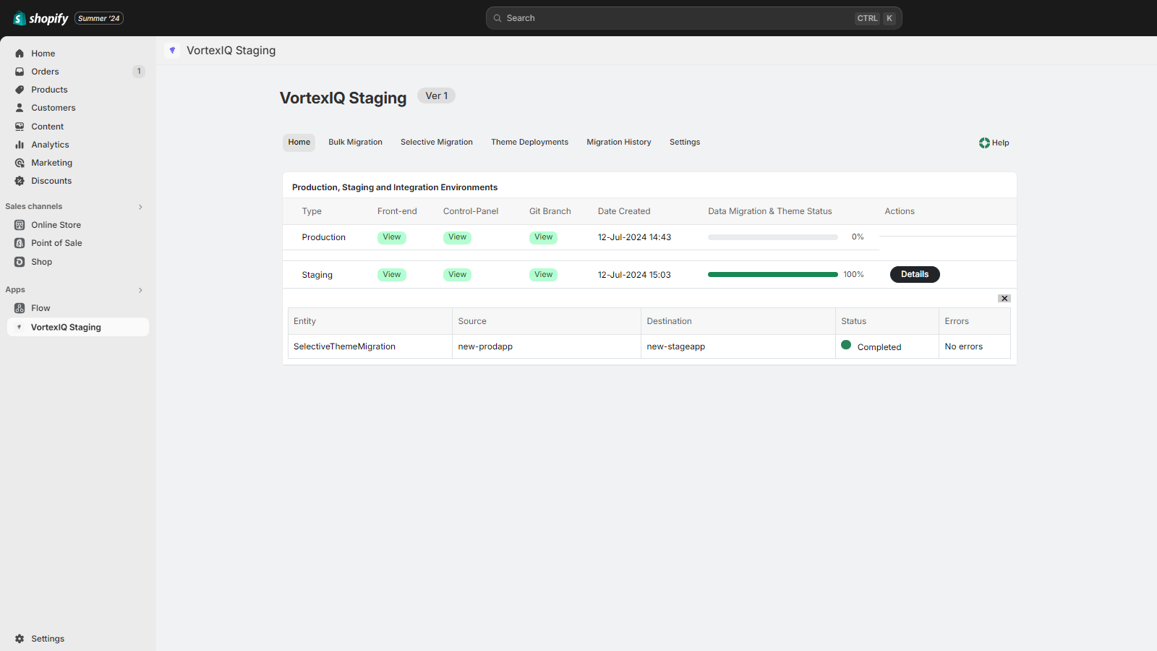Open Analytics bar chart icon

pos(20,145)
